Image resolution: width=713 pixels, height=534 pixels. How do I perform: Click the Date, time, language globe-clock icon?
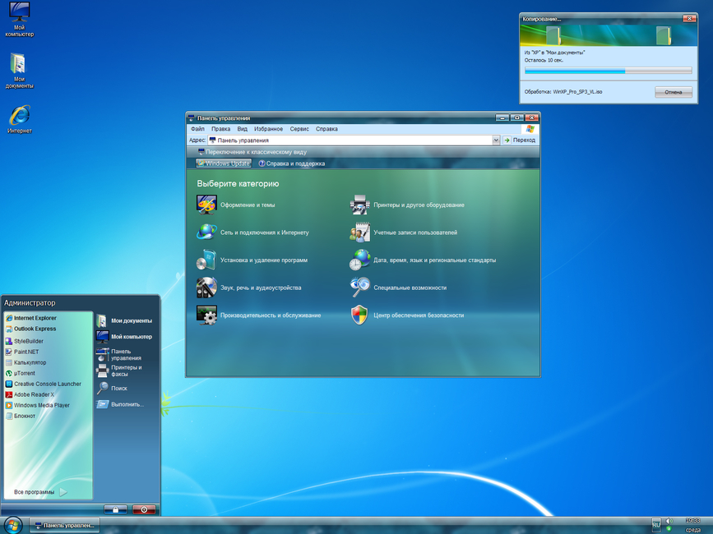[359, 260]
